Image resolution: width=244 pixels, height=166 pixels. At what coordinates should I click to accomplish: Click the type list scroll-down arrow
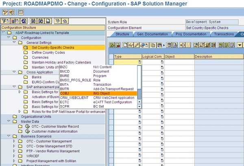coord(139,106)
